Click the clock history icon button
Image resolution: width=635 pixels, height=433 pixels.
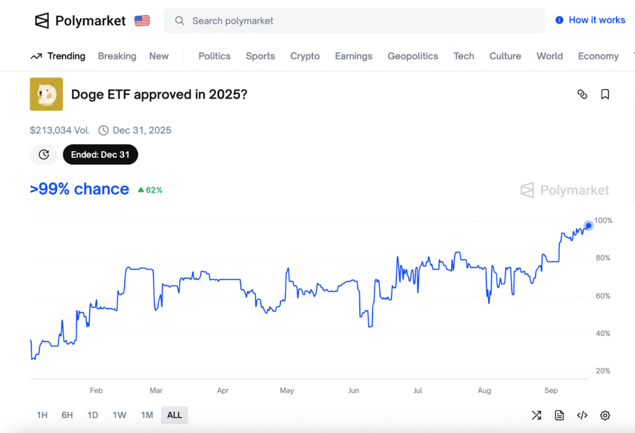click(x=44, y=154)
